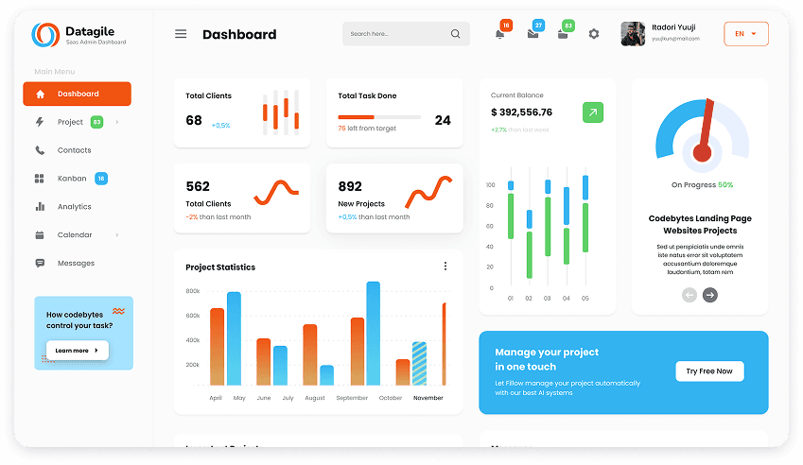Click the Learn more button
This screenshot has height=465, width=803.
point(77,351)
